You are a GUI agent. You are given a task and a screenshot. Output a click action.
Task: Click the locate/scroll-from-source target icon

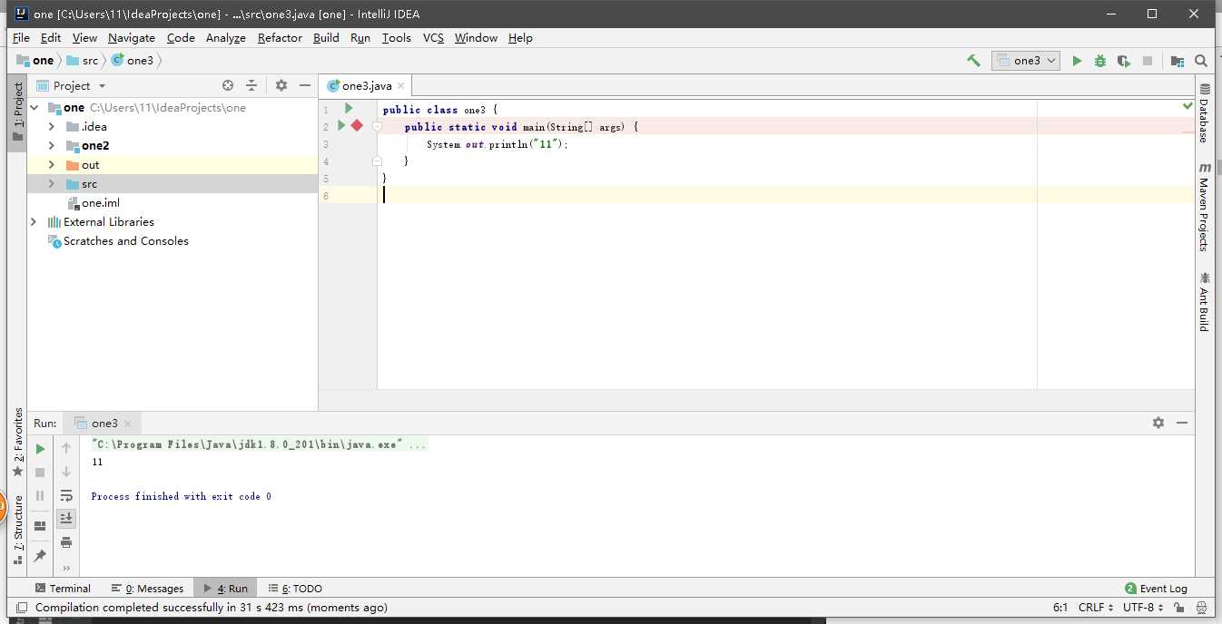pyautogui.click(x=228, y=85)
